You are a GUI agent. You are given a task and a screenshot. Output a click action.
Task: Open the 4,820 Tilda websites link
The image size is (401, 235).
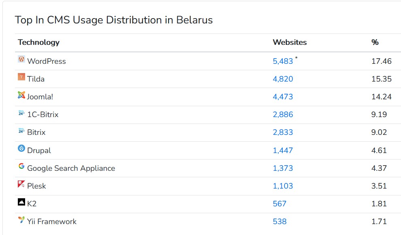pyautogui.click(x=283, y=79)
